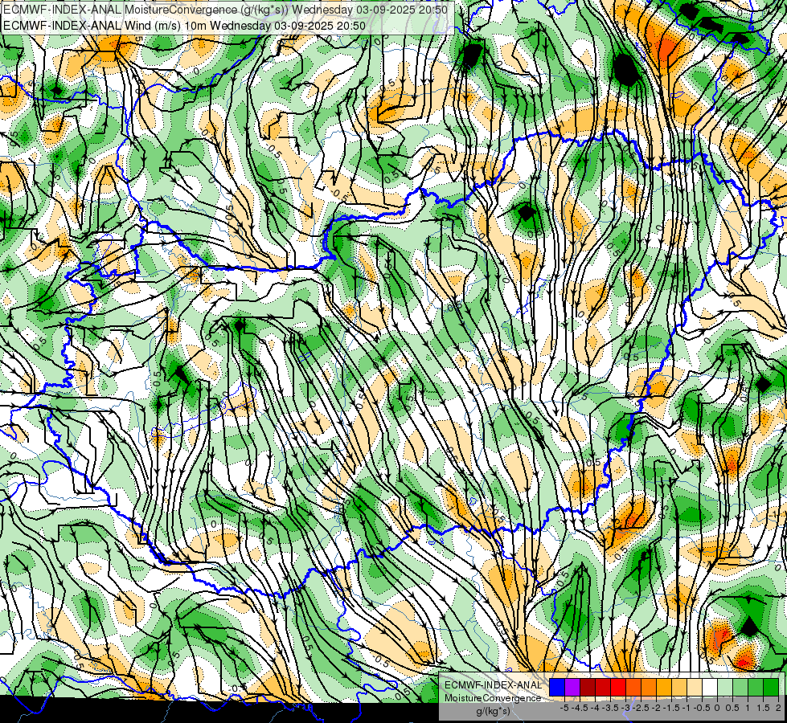This screenshot has width=787, height=723.
Task: Click the Wind (m/s) 10m title line
Action: click(184, 26)
